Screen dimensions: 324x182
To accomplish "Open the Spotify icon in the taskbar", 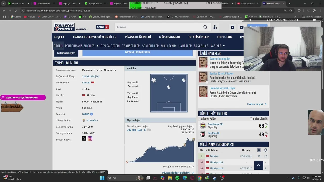I will 177,178.
